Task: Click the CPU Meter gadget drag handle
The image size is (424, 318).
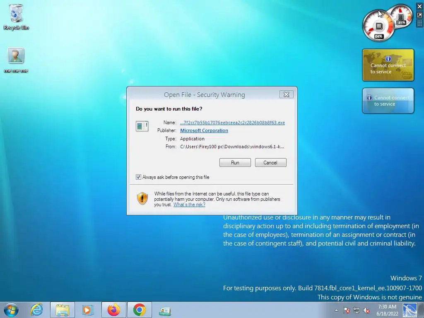Action: click(420, 24)
